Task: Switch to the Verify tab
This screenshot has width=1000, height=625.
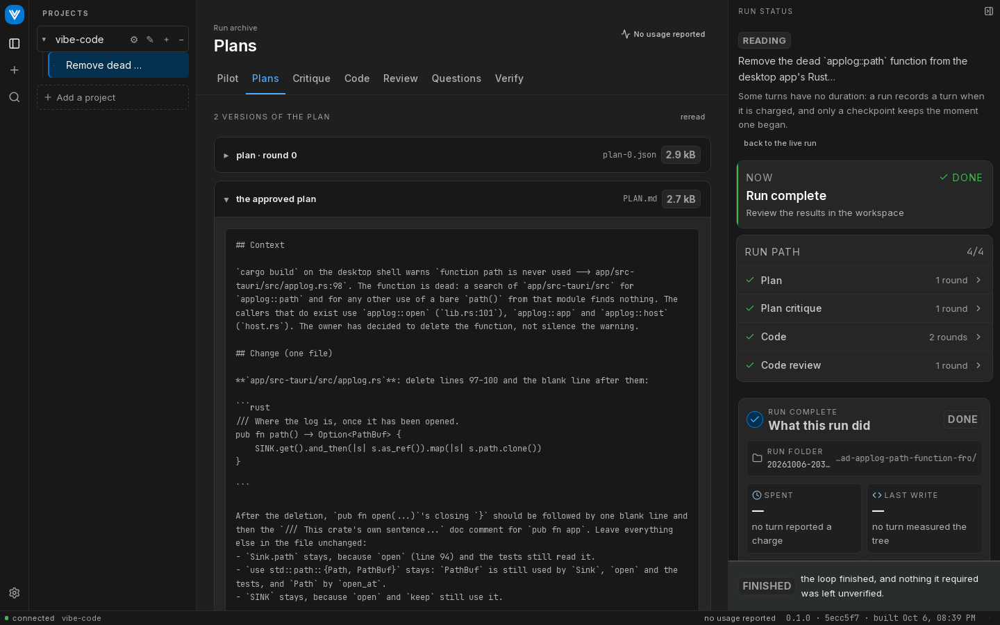Action: pyautogui.click(x=509, y=78)
